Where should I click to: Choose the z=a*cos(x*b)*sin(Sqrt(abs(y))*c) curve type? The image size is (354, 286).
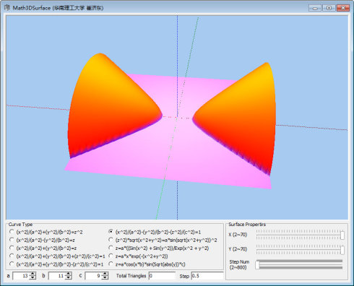(x=147, y=264)
